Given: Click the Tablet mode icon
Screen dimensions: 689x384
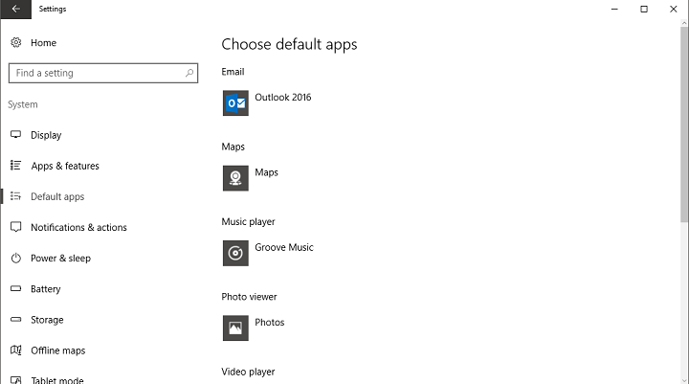Looking at the screenshot, I should point(16,380).
